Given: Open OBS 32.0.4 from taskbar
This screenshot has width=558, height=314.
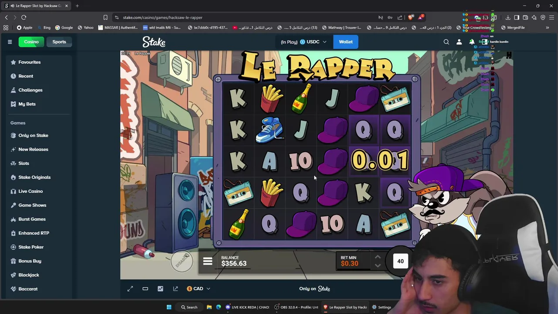Looking at the screenshot, I should [x=296, y=307].
